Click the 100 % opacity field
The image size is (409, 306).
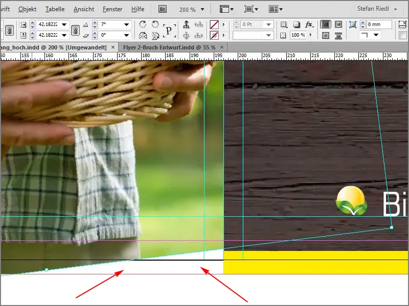[x=298, y=35]
